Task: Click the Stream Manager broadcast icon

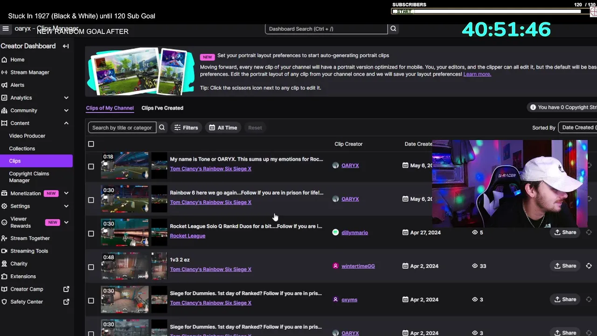Action: pyautogui.click(x=4, y=72)
